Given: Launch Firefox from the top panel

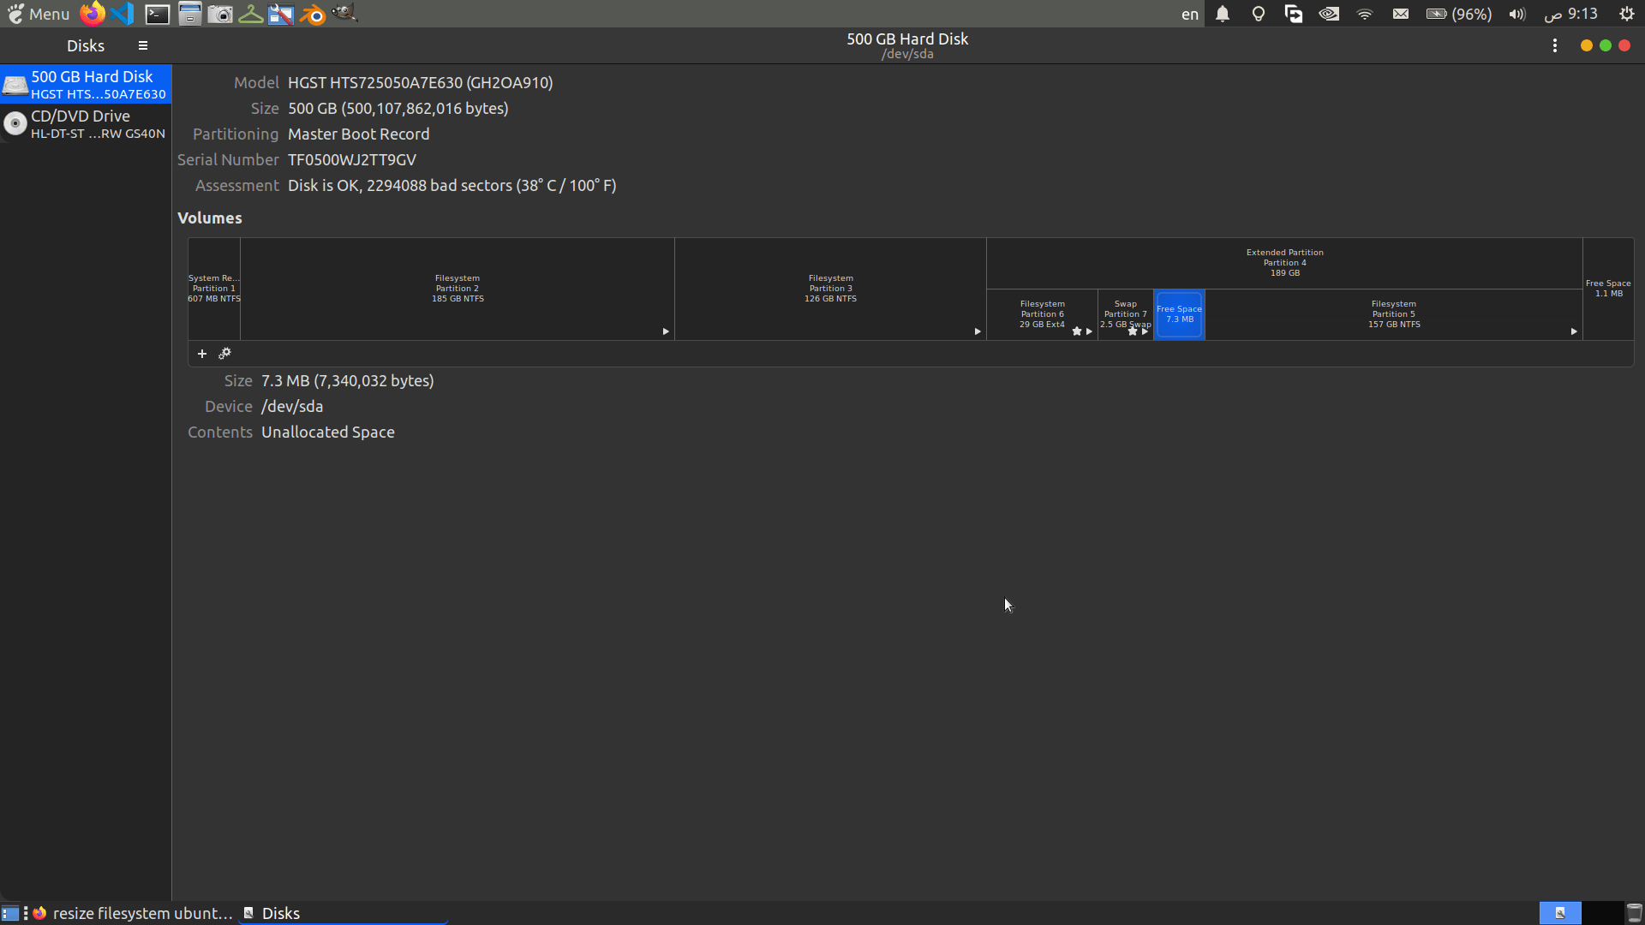Looking at the screenshot, I should pyautogui.click(x=91, y=14).
